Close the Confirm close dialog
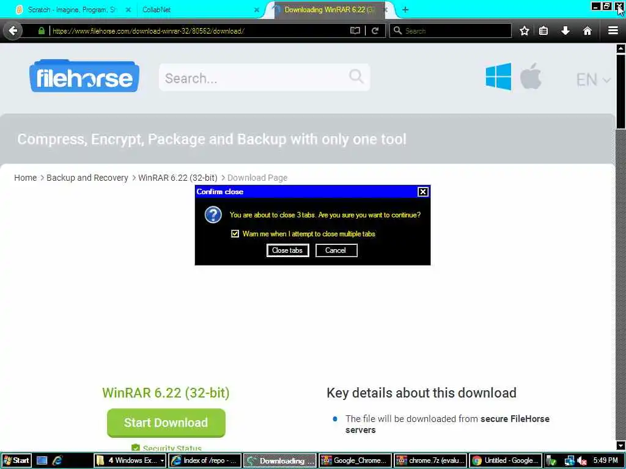This screenshot has width=626, height=469. pos(423,192)
